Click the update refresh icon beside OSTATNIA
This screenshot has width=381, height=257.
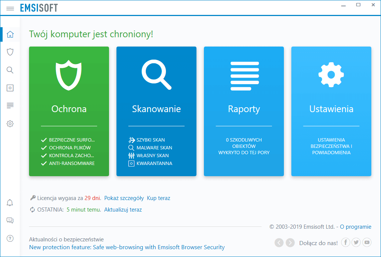point(32,210)
